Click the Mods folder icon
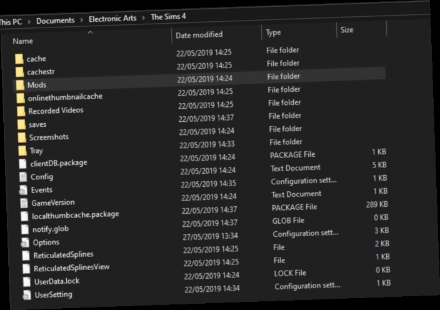The width and height of the screenshot is (440, 310). click(20, 85)
